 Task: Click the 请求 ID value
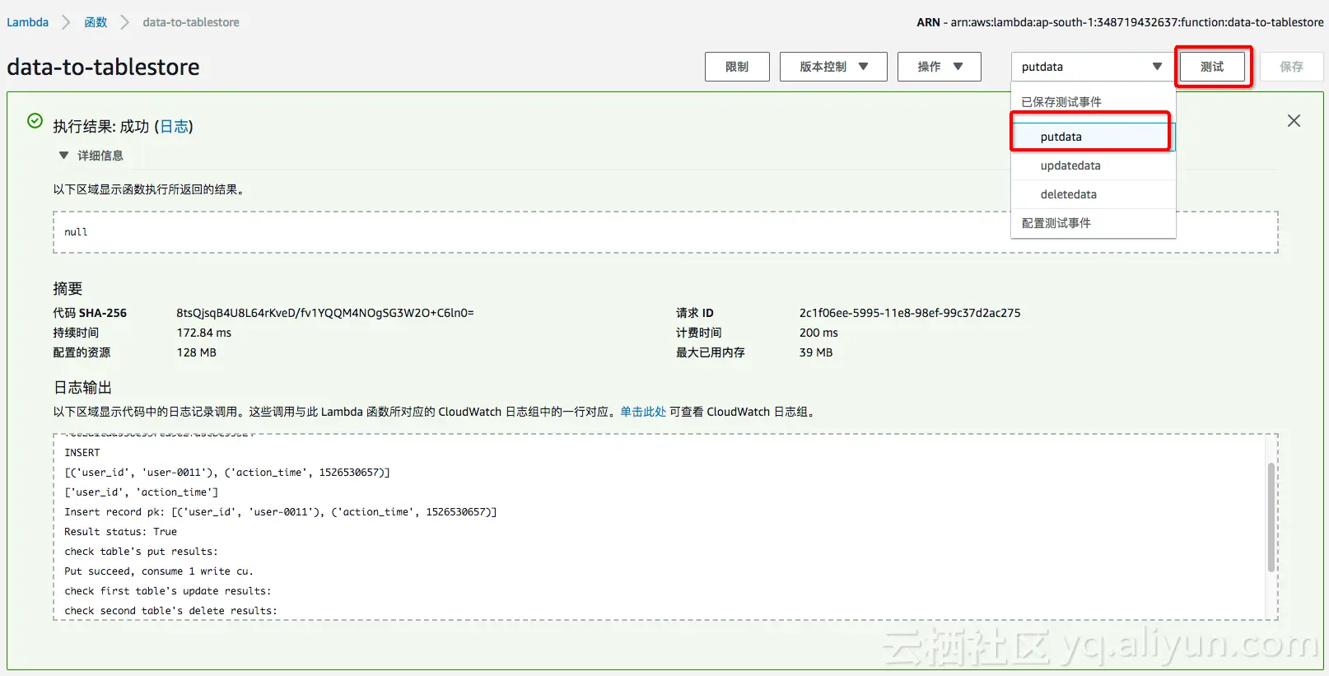point(910,313)
